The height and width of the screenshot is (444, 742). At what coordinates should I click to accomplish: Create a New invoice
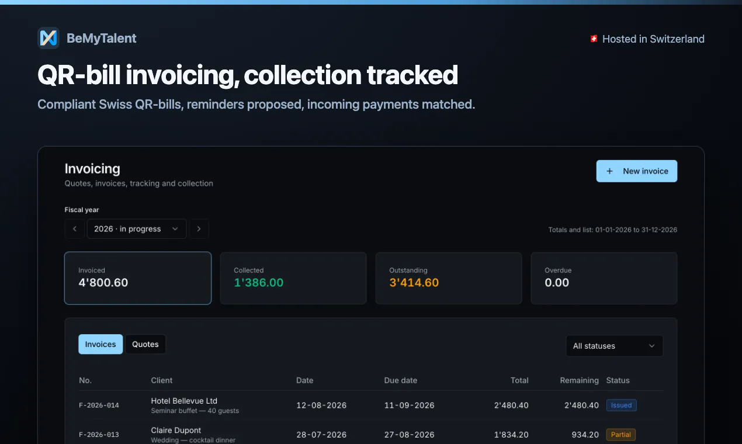[x=637, y=171]
